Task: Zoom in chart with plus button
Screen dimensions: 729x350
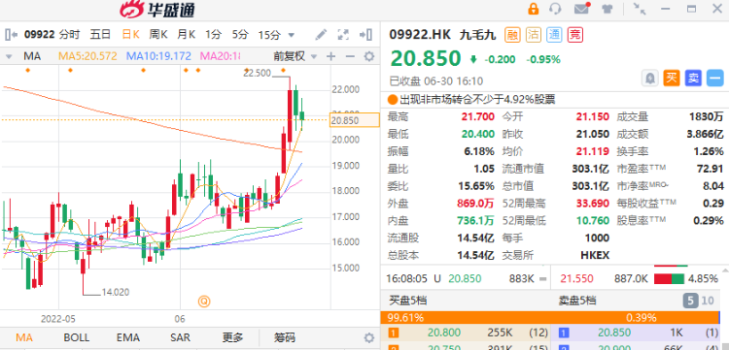Action: click(x=331, y=56)
